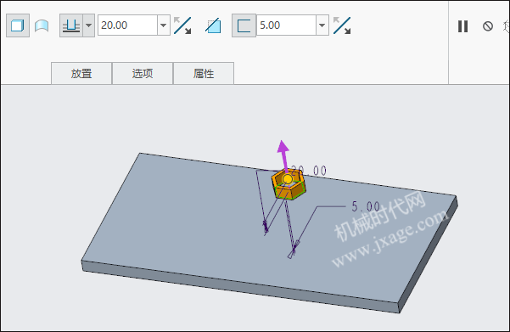Pause the extrude feature tool
Viewport: 510px width, 332px height.
[x=462, y=26]
